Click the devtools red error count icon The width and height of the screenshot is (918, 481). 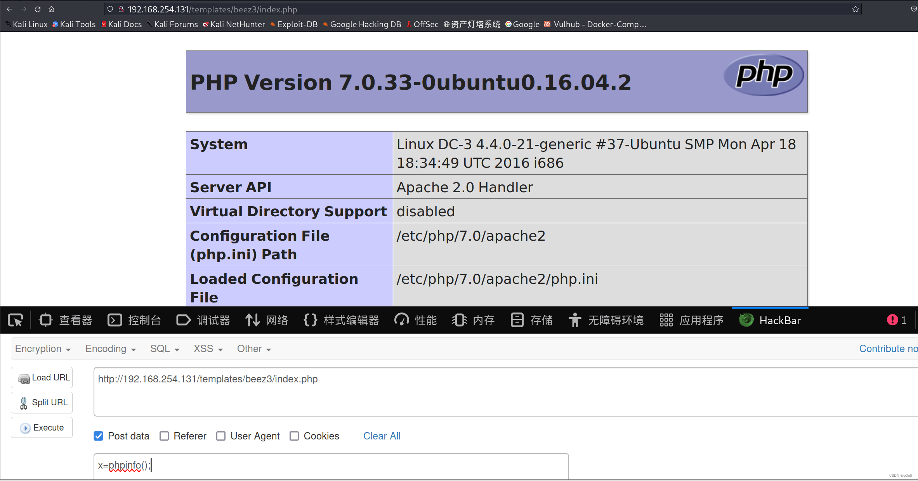coord(892,320)
